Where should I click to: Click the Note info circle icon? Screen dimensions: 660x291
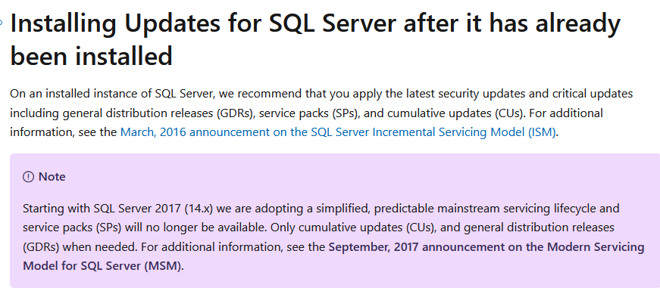point(28,177)
